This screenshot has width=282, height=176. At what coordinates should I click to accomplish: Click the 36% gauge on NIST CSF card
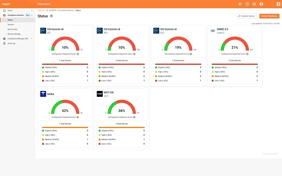(x=122, y=107)
